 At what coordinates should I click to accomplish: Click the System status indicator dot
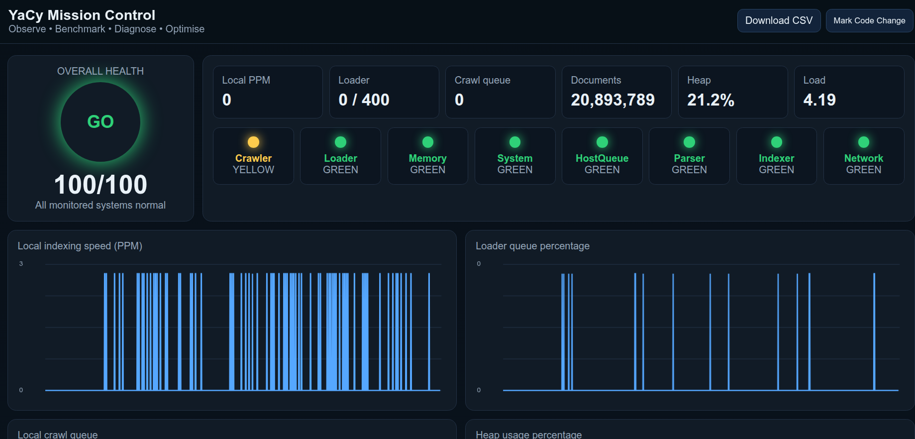[x=515, y=142]
